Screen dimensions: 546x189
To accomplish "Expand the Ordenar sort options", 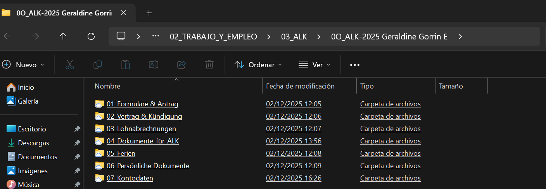I will click(x=258, y=65).
